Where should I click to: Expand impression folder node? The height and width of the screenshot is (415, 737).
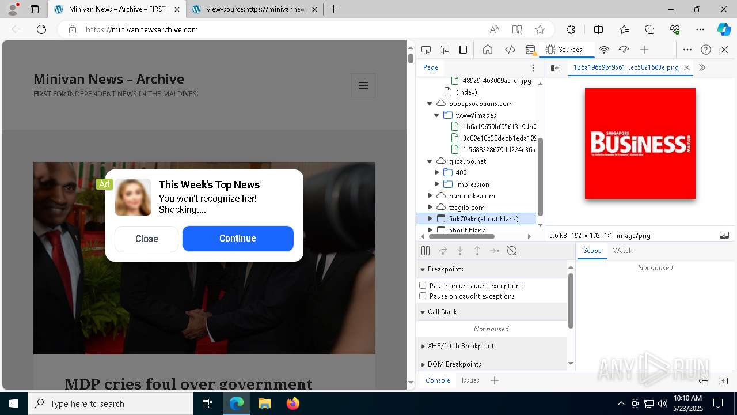[437, 184]
